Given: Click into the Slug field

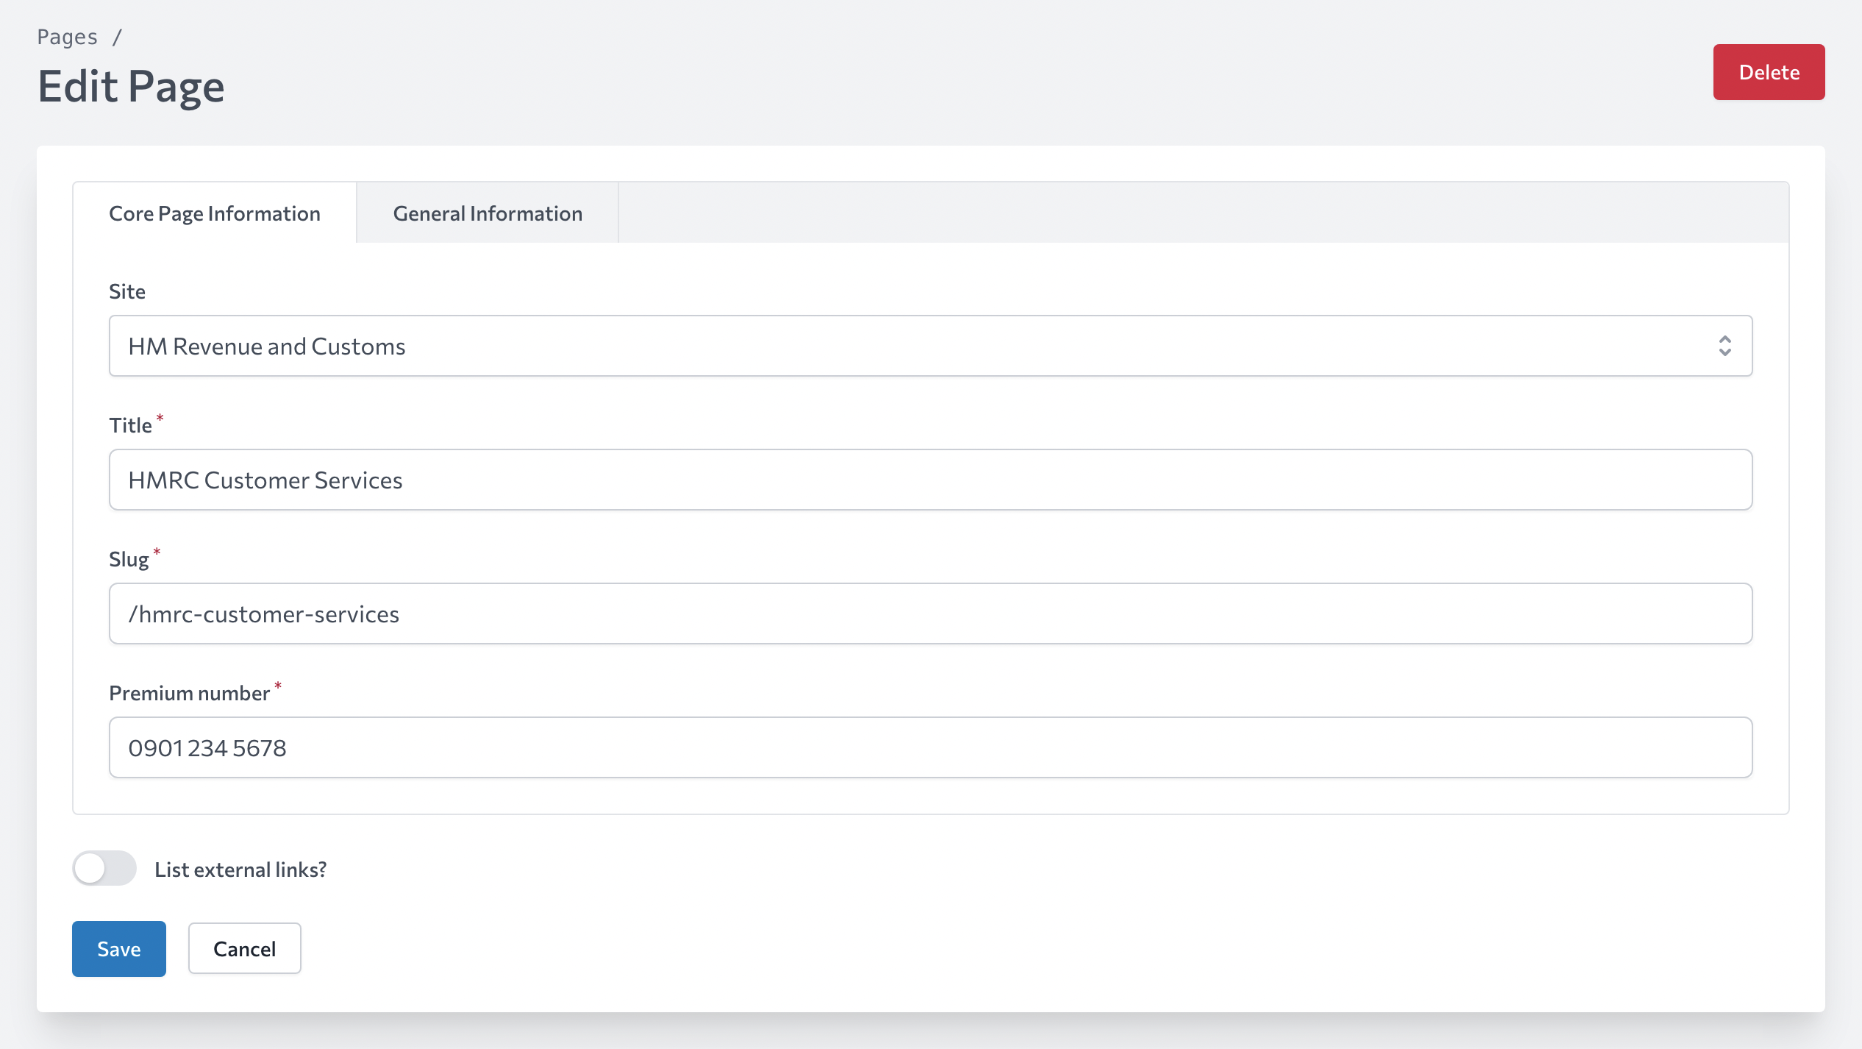Looking at the screenshot, I should pos(930,613).
